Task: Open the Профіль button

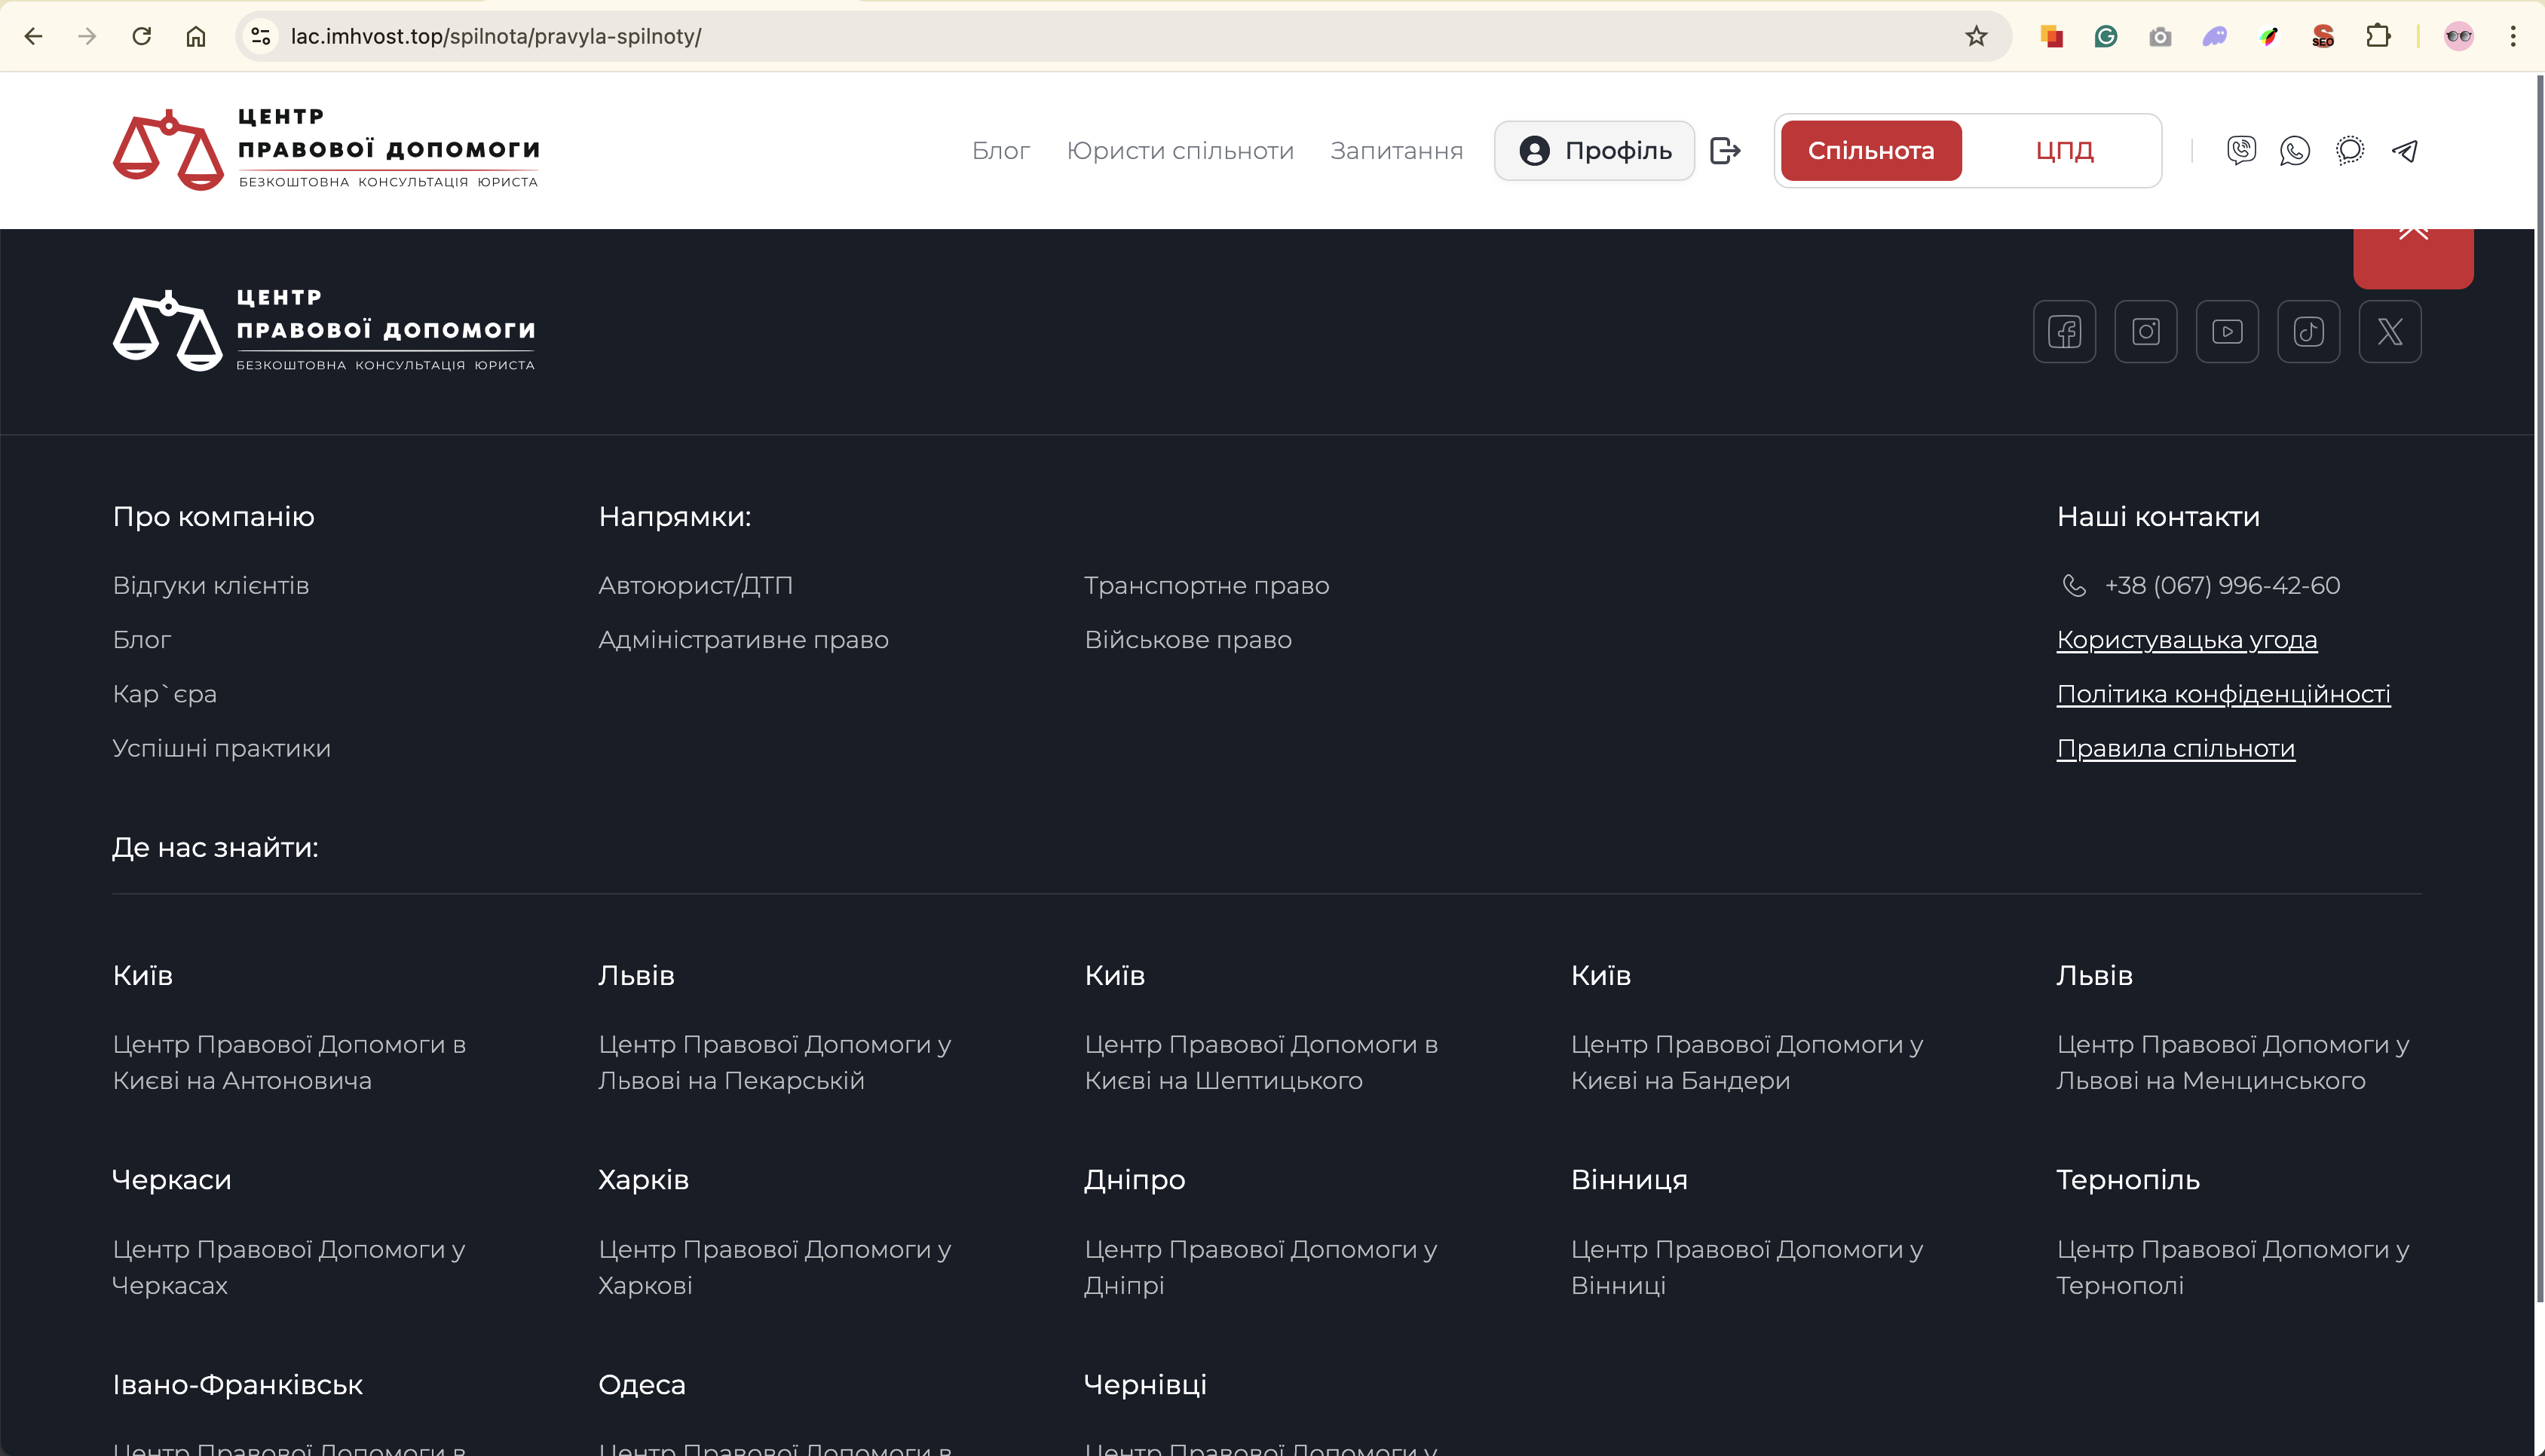Action: tap(1594, 151)
